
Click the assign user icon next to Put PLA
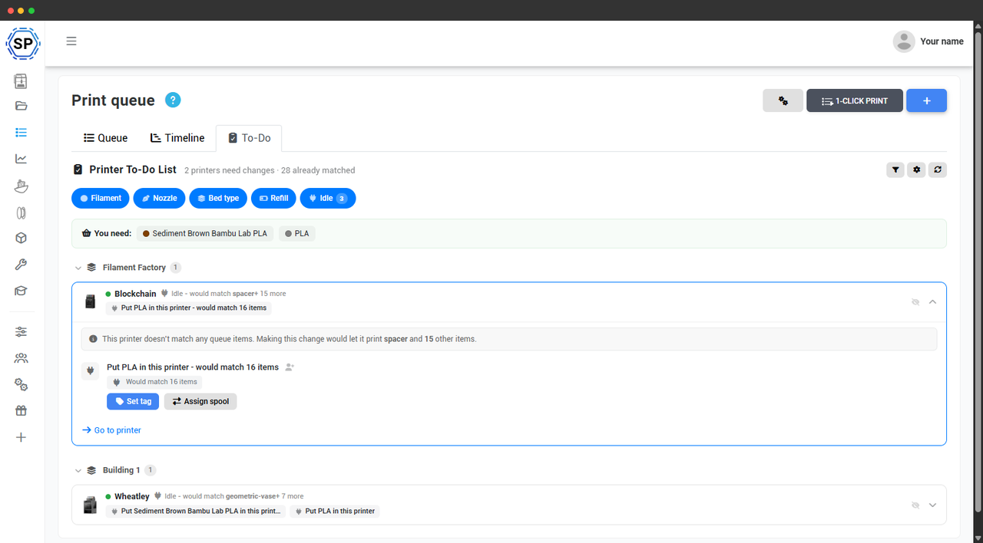pyautogui.click(x=290, y=367)
